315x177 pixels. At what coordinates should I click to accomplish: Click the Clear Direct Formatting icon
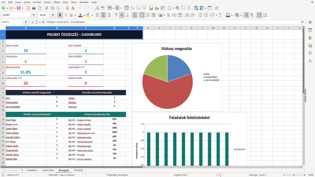click(73, 8)
